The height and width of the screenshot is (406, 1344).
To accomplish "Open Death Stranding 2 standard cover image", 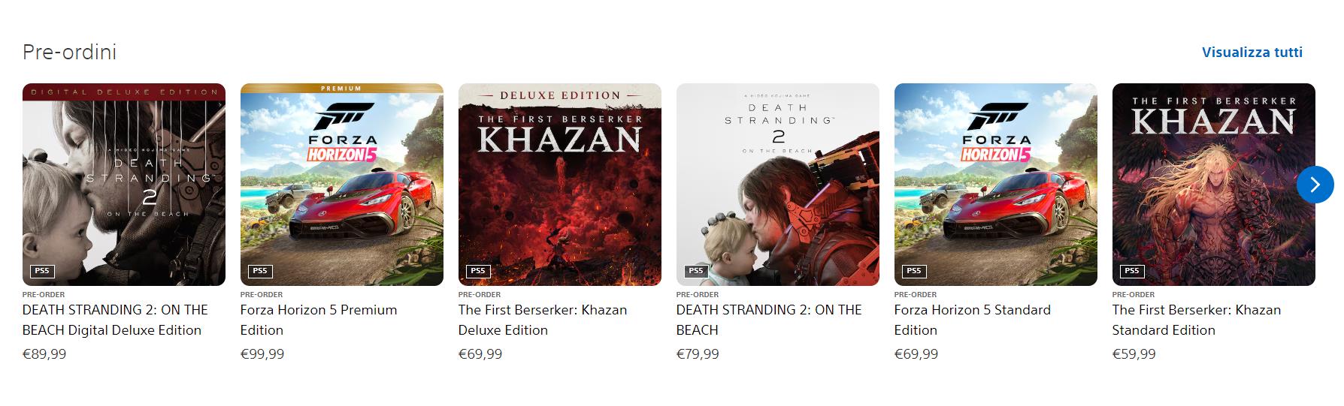I will point(778,185).
